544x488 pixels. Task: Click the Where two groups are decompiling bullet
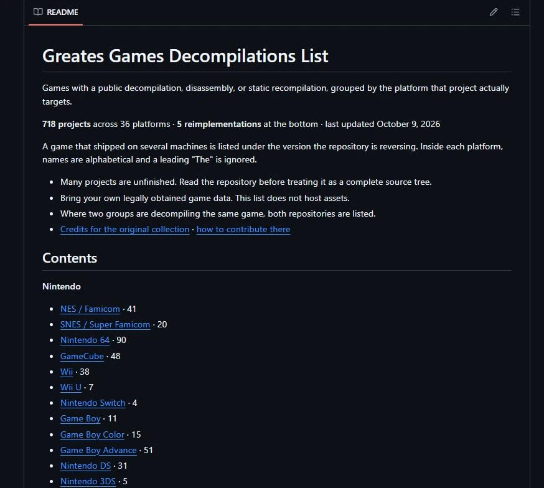(x=218, y=213)
